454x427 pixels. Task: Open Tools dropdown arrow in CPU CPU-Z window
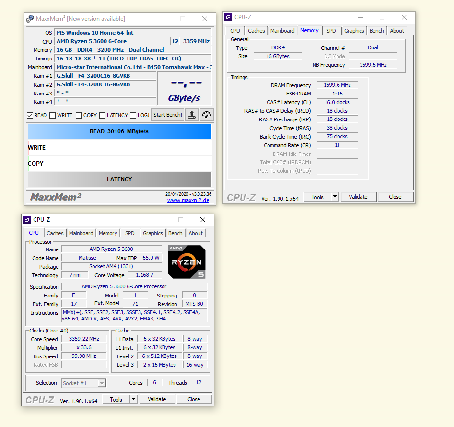pyautogui.click(x=133, y=399)
